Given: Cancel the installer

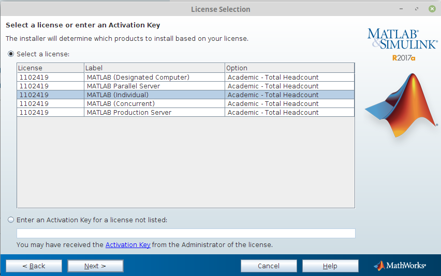Looking at the screenshot, I should 269,266.
